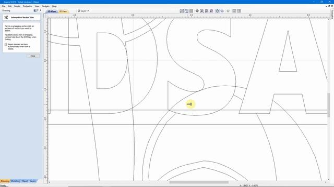Click the up arrow of the vertical scrollbar
Screen dimensions: 334x187
tap(329, 20)
